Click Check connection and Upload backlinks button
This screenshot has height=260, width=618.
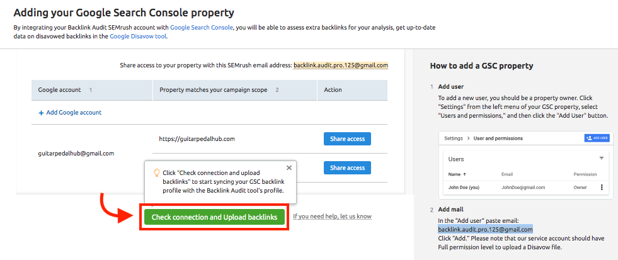pos(214,217)
